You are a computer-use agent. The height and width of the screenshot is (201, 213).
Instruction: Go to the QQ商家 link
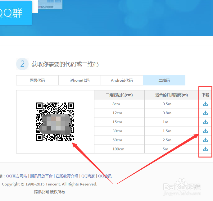(88, 176)
